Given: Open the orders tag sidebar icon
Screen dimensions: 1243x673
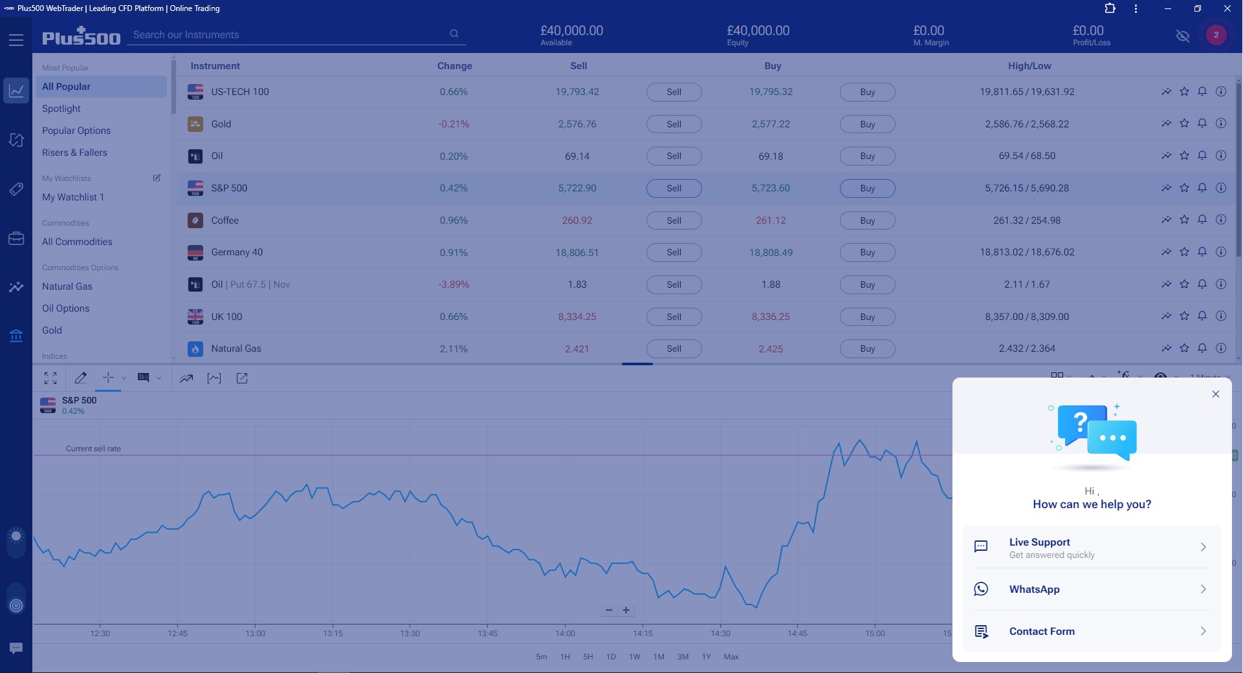Looking at the screenshot, I should 16,189.
